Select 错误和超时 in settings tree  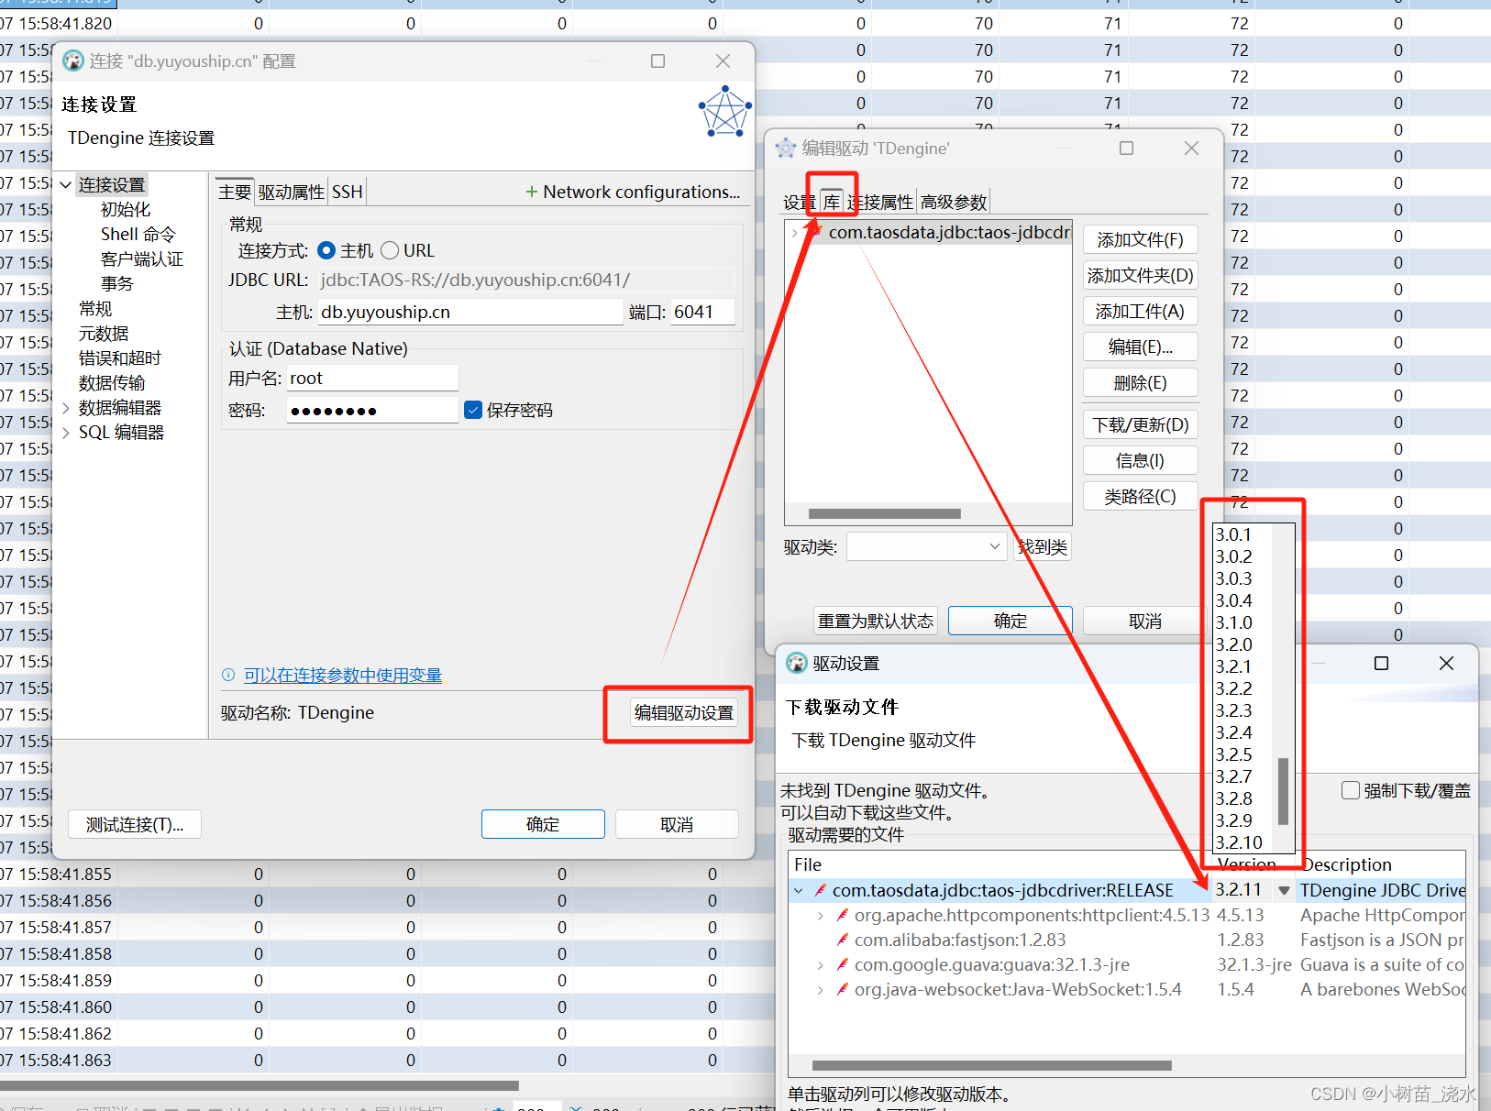pos(120,358)
